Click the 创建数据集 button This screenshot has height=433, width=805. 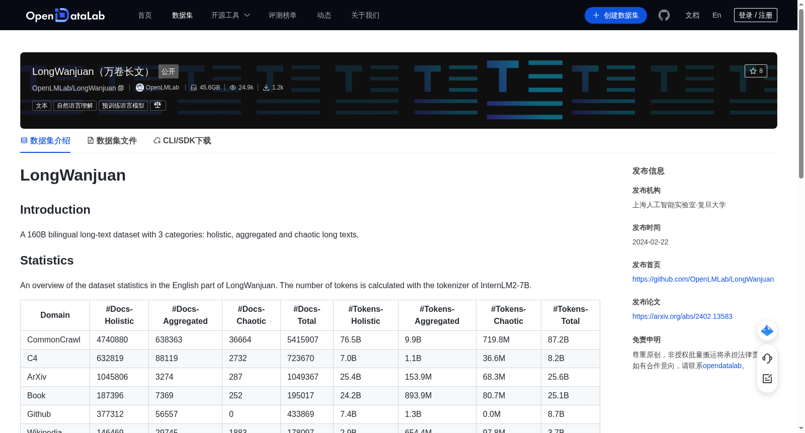pos(616,15)
